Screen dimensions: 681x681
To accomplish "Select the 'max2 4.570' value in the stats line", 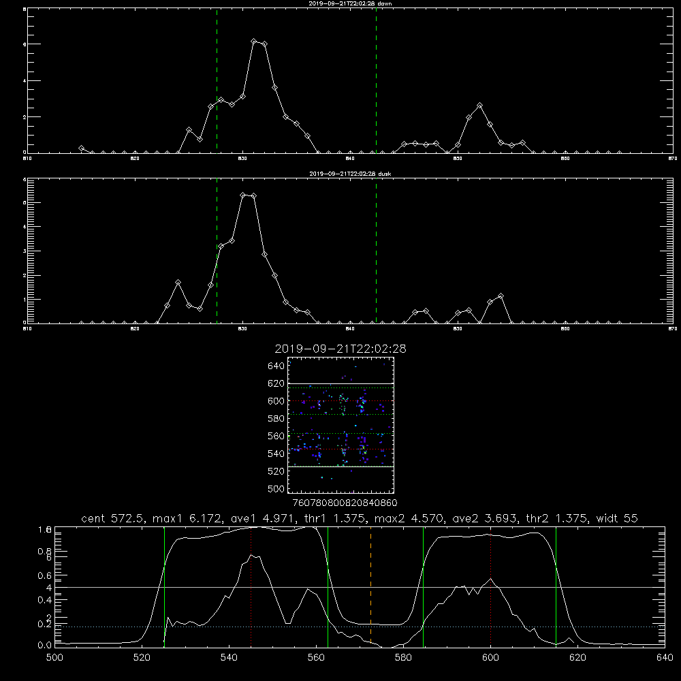I will pos(409,518).
